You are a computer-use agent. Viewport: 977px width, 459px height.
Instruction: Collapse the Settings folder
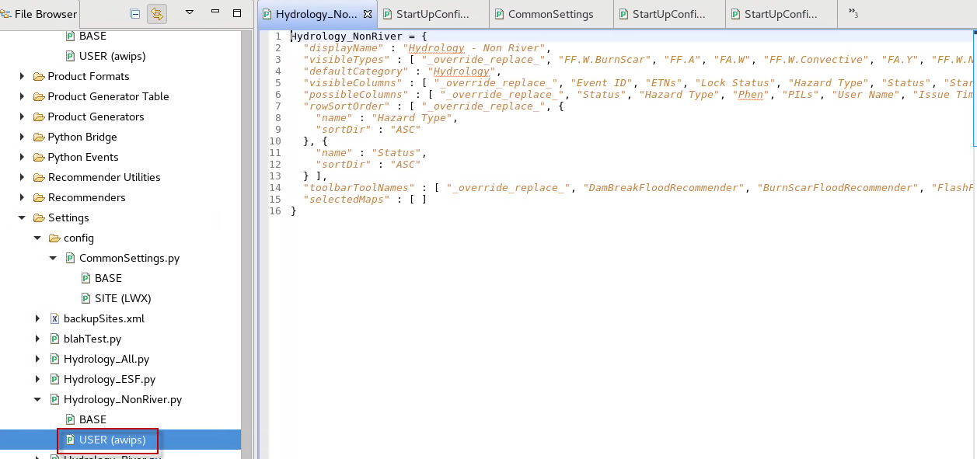22,217
